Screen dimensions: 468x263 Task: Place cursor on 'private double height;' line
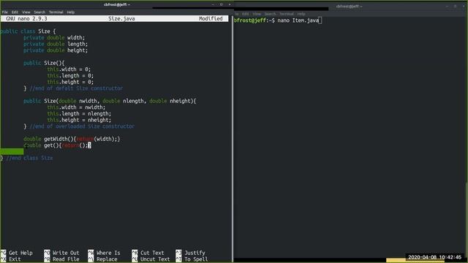tap(56, 50)
